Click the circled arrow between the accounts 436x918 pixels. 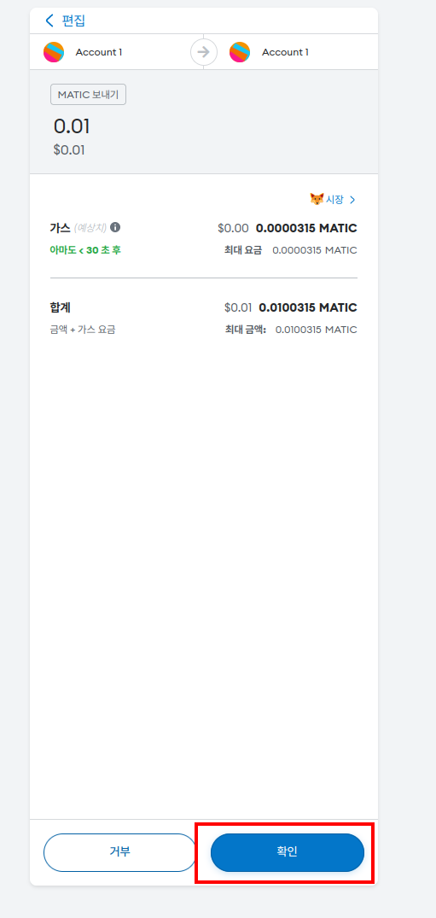pyautogui.click(x=204, y=52)
